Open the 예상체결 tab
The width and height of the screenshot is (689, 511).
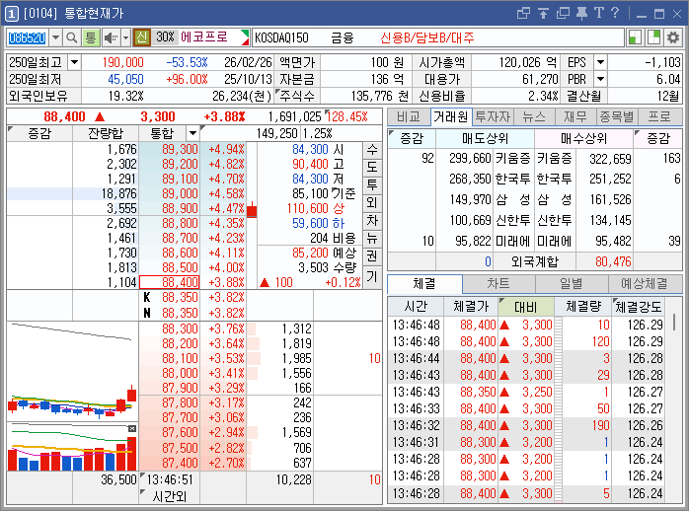click(x=645, y=284)
